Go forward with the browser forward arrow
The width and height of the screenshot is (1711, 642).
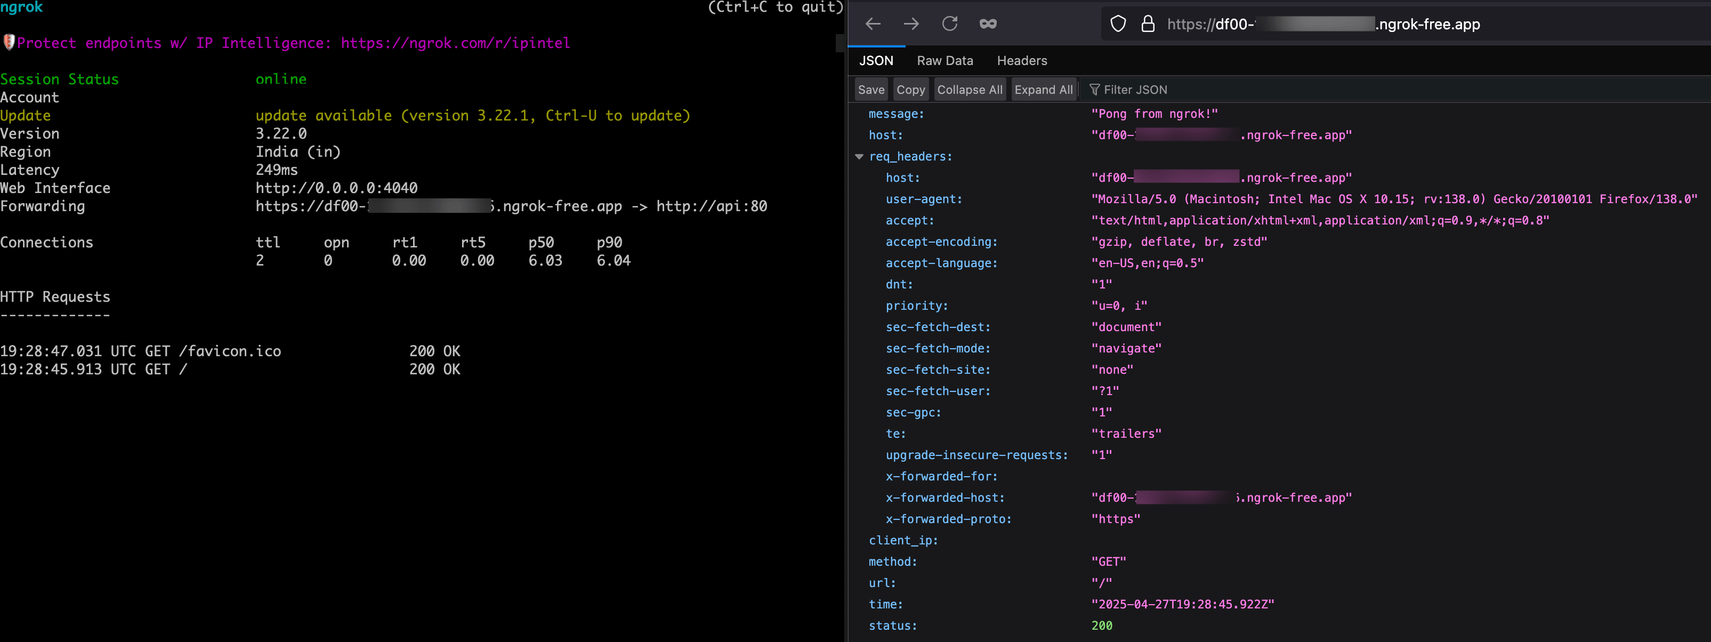click(911, 24)
